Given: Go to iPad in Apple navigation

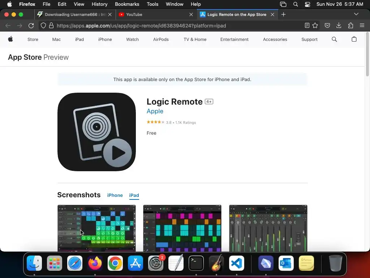Looking at the screenshot, I should click(x=79, y=39).
